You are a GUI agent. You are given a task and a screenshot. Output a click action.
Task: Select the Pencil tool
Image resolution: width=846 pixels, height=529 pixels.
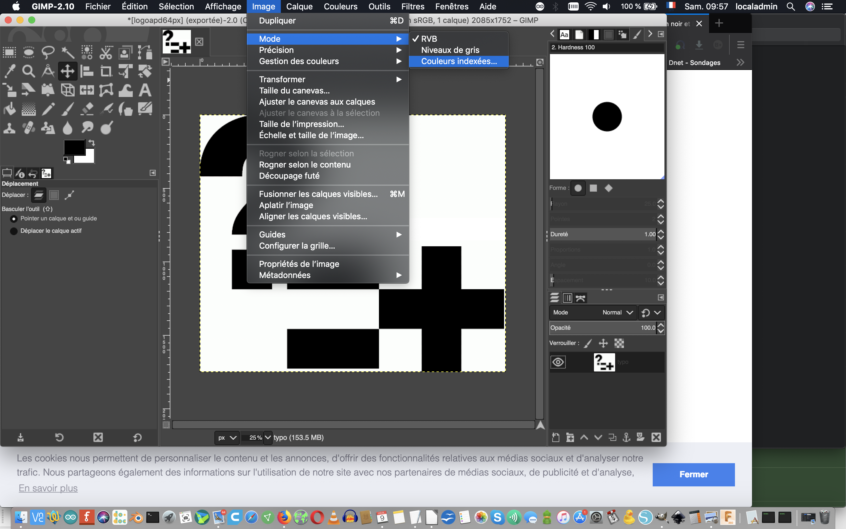48,109
